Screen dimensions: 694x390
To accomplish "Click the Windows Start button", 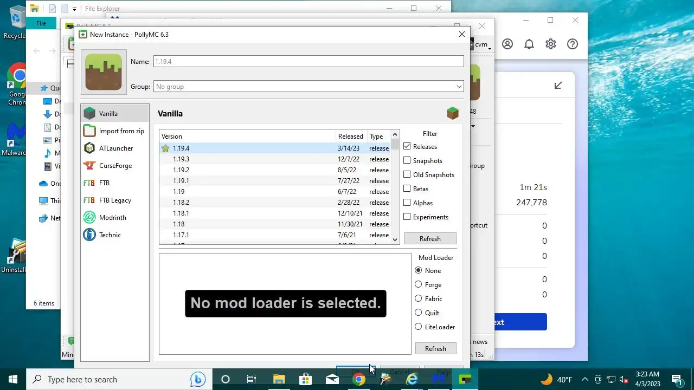I will click(13, 379).
